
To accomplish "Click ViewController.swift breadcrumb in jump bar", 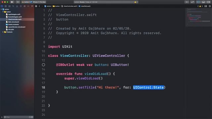I will [x=69, y=6].
